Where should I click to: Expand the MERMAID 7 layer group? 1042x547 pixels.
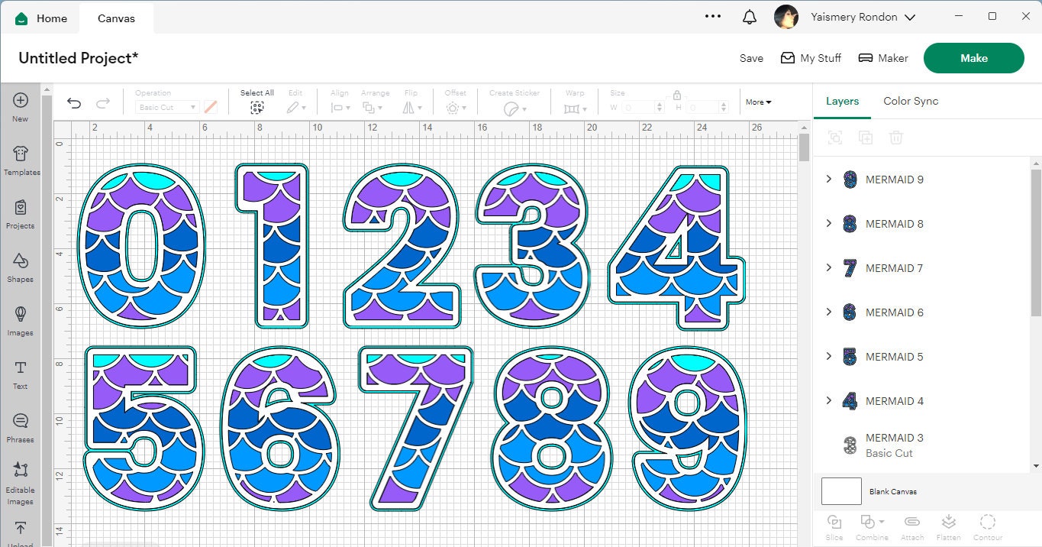coord(829,267)
